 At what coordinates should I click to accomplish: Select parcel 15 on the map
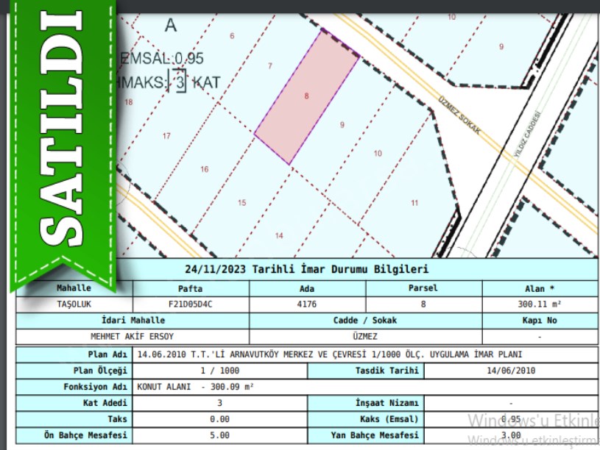pyautogui.click(x=241, y=203)
